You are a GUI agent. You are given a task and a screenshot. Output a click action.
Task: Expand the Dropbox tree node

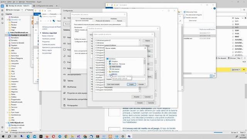coord(108,61)
